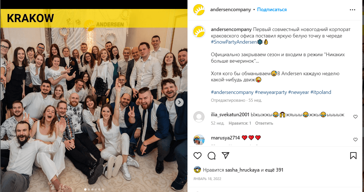Open the three-dot more options menu
The image size is (364, 192).
point(353,10)
